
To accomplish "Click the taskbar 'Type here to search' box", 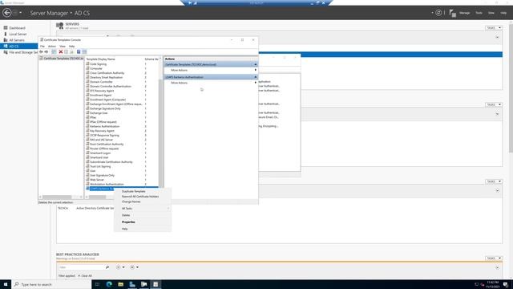I will [51, 284].
